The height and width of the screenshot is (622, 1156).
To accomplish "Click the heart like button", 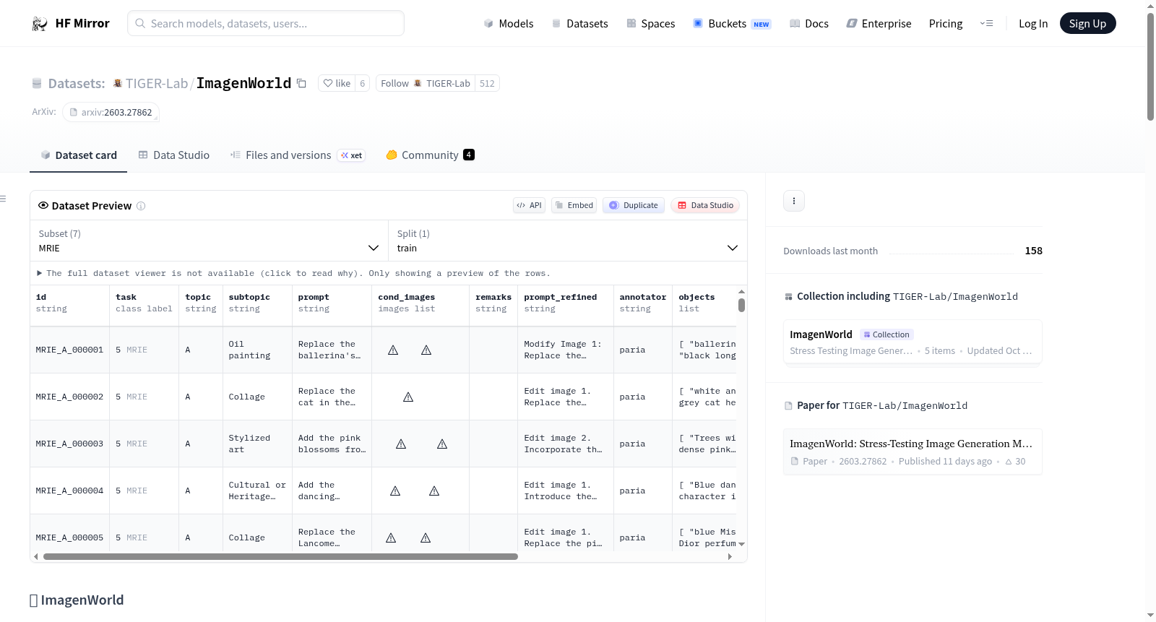I will (x=337, y=84).
